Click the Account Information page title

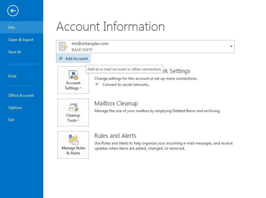(111, 27)
